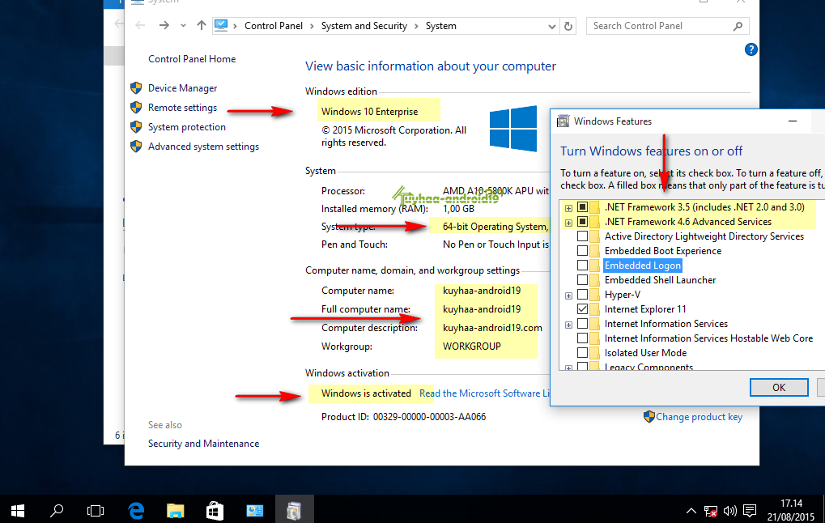
Task: Select Product ID 00329-00000-00003-AA066 text
Action: (x=403, y=417)
